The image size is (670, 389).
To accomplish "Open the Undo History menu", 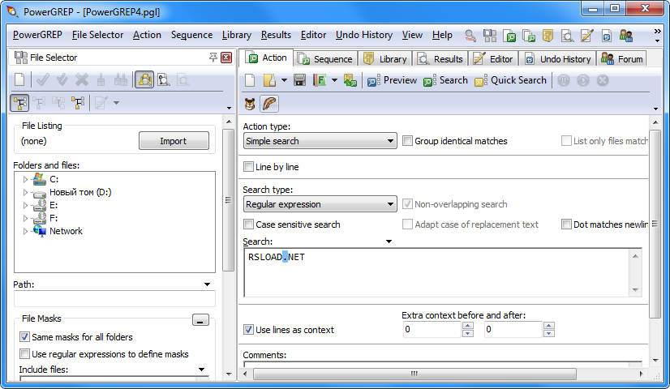I will coord(364,35).
